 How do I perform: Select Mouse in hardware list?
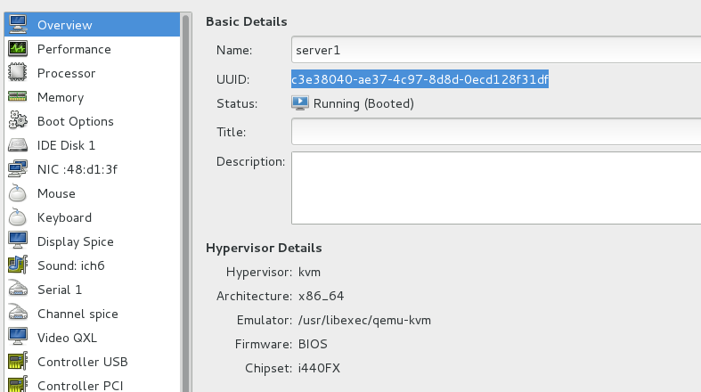[x=92, y=193]
